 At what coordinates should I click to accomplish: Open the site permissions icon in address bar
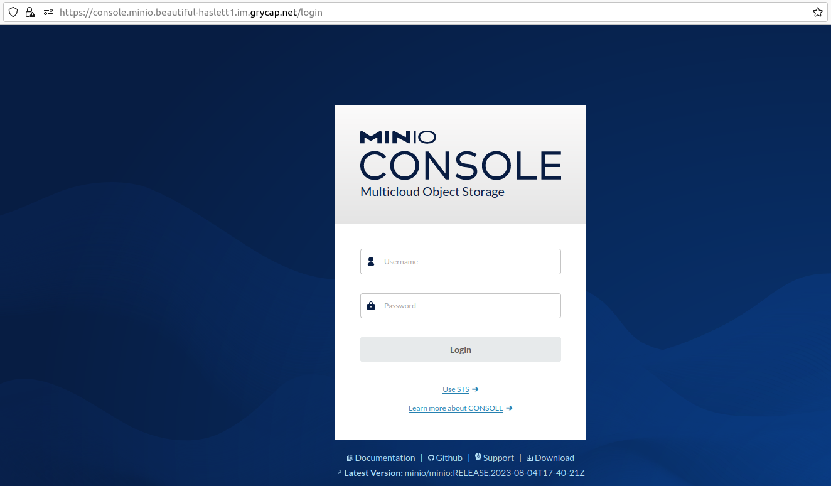(x=48, y=12)
